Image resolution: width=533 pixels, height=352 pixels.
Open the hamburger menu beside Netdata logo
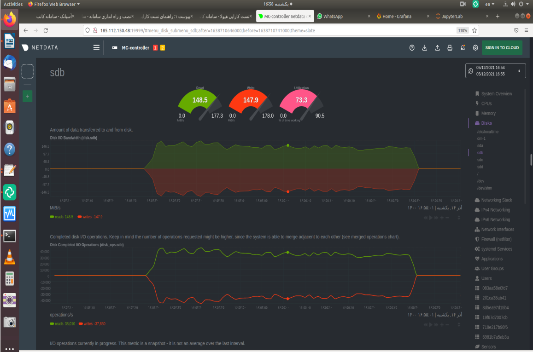tap(96, 47)
